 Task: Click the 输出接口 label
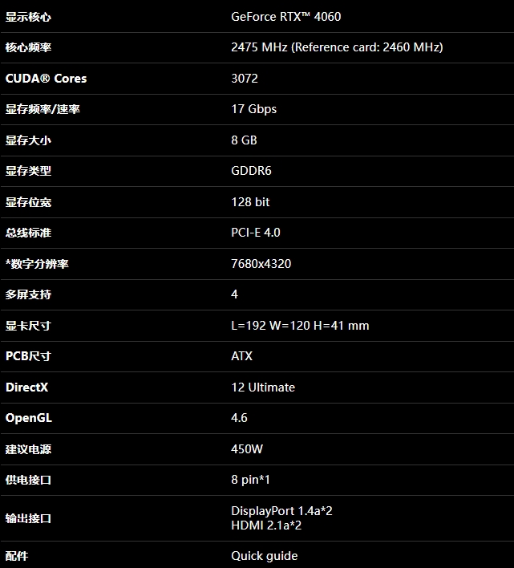(x=28, y=518)
